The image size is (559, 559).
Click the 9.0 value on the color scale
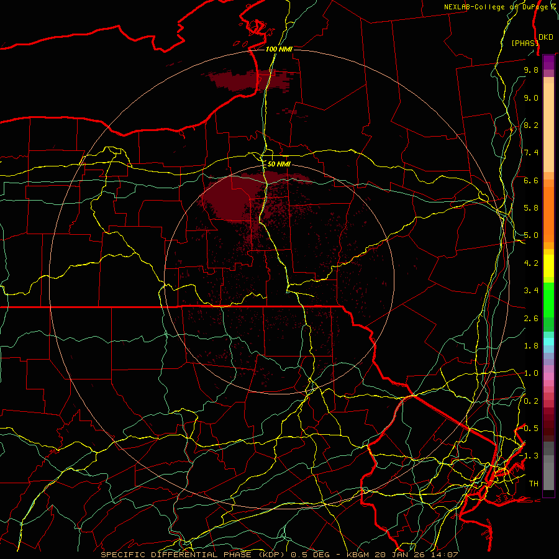(531, 98)
